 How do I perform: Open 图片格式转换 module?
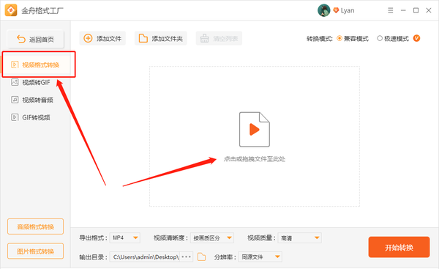(x=36, y=251)
